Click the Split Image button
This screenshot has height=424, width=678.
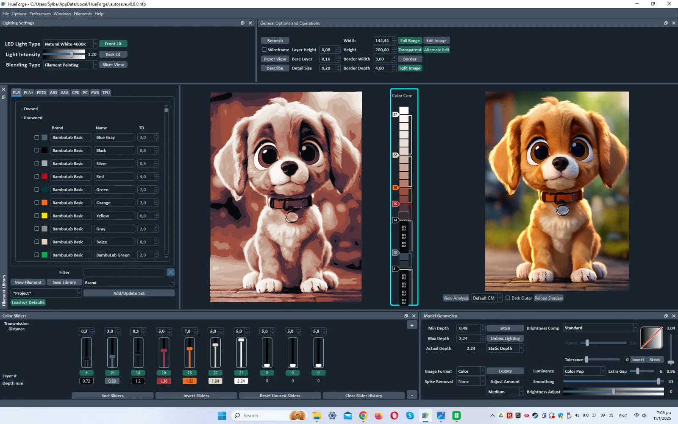pos(410,68)
